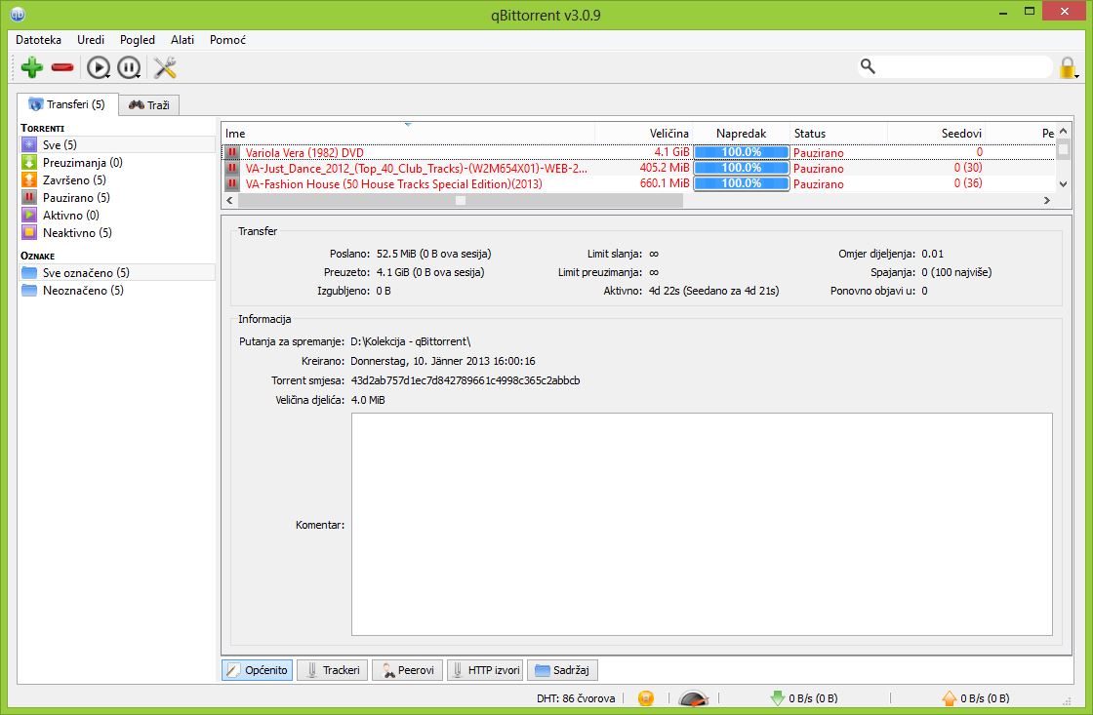The height and width of the screenshot is (715, 1093).
Task: Click the green download speed arrow icon
Action: (777, 698)
